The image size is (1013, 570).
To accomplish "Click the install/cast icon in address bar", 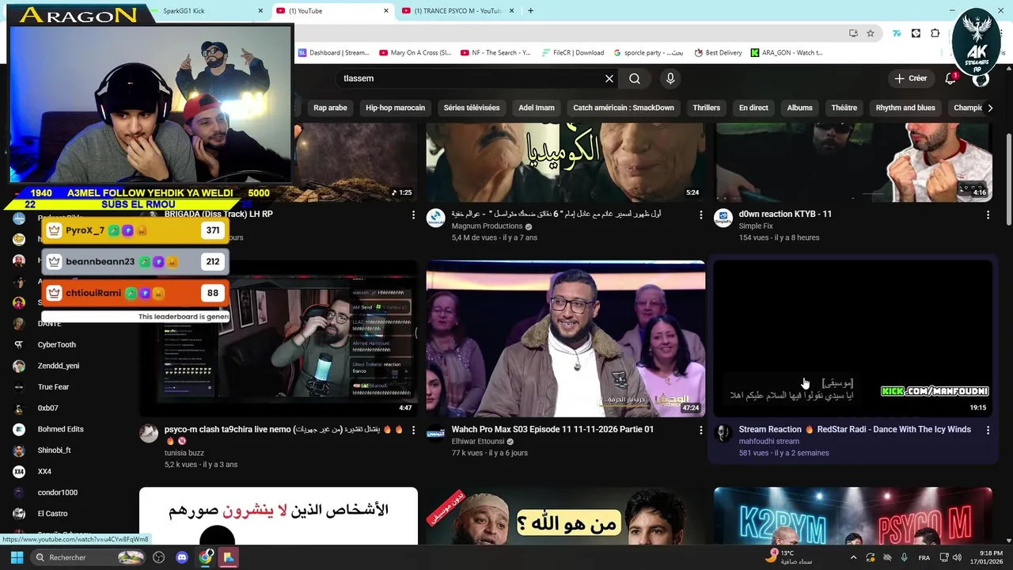I will tap(853, 33).
